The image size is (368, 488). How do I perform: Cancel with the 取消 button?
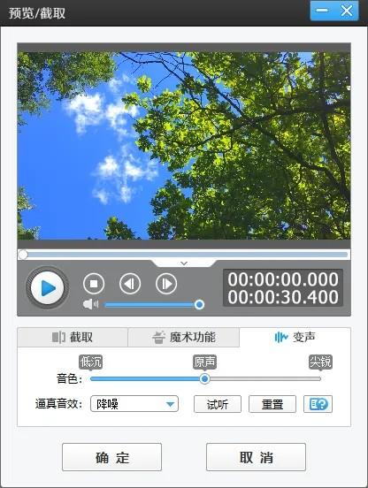pos(256,457)
